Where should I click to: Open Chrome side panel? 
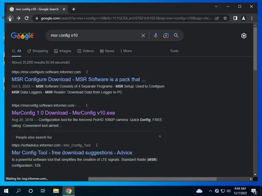[235, 18]
